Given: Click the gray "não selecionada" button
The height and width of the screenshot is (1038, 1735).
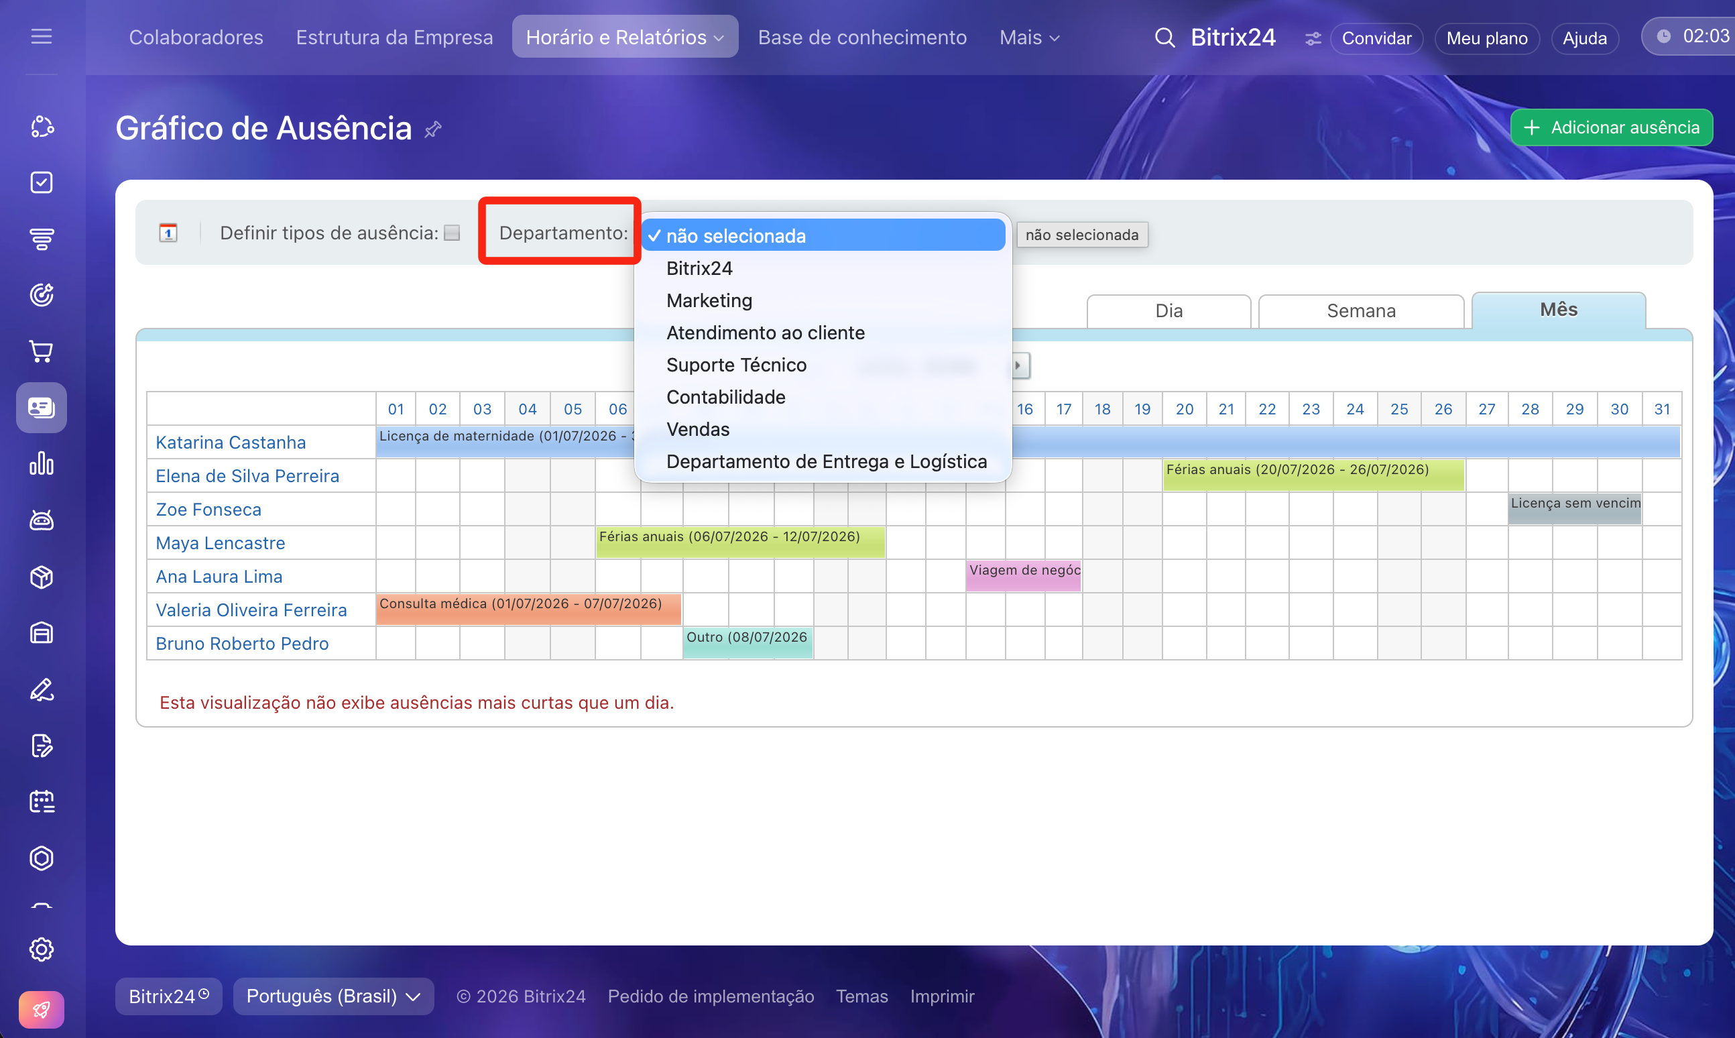Looking at the screenshot, I should coord(1082,235).
